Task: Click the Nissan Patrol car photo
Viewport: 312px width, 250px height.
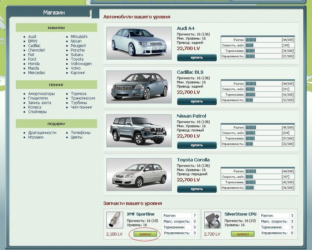Action: [x=139, y=131]
